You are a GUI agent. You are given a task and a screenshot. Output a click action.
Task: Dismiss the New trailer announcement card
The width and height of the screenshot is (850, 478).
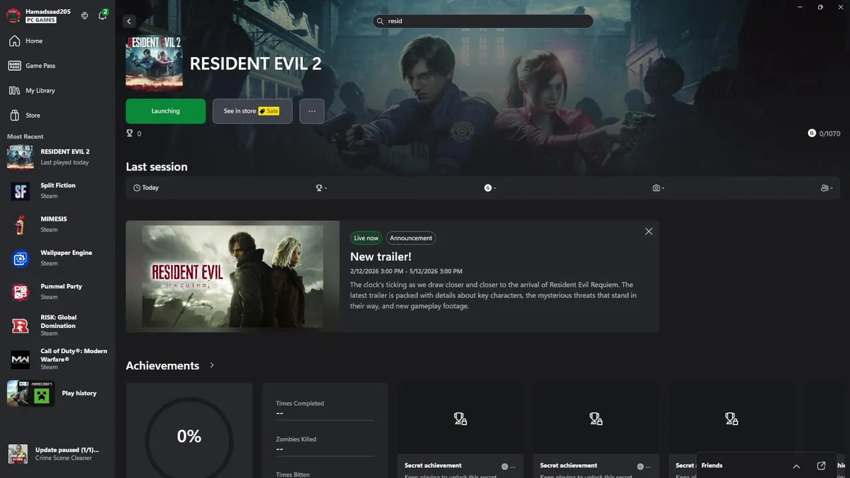point(649,231)
